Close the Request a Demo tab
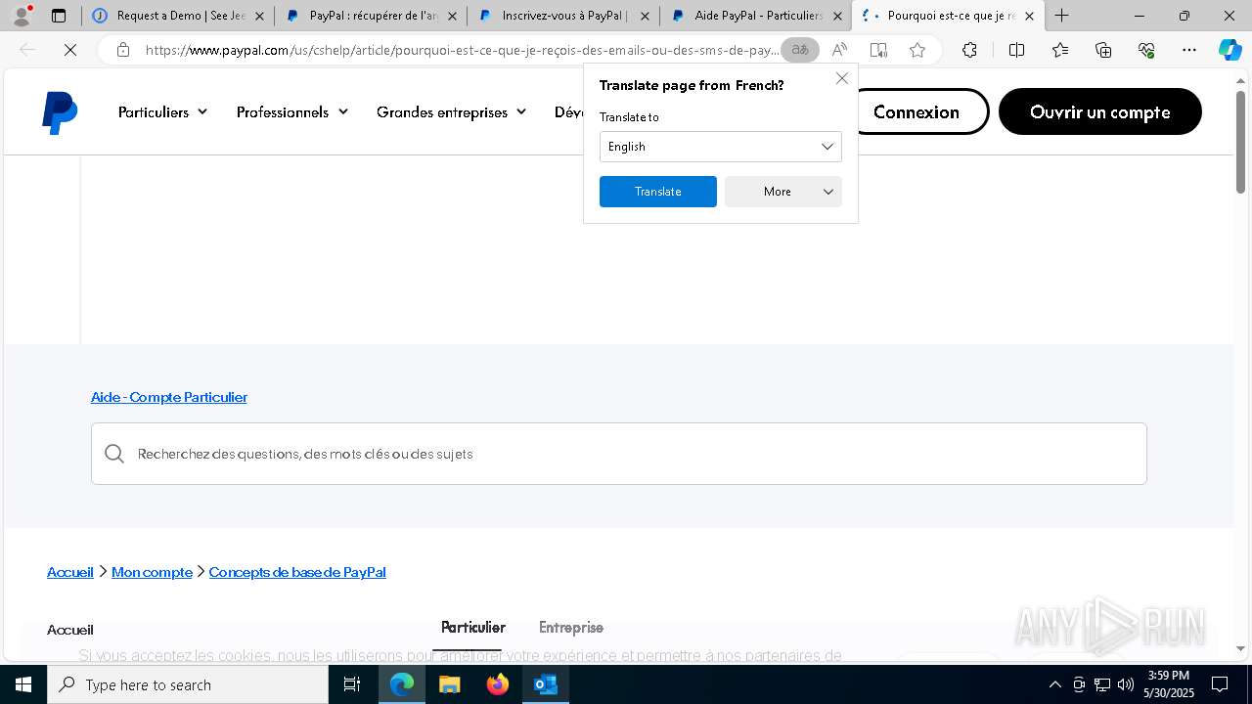This screenshot has width=1252, height=704. coord(259,16)
